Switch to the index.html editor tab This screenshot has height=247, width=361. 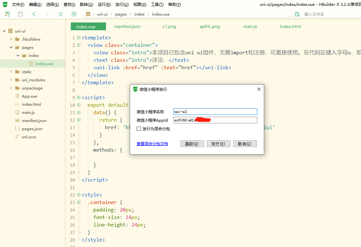point(290,26)
